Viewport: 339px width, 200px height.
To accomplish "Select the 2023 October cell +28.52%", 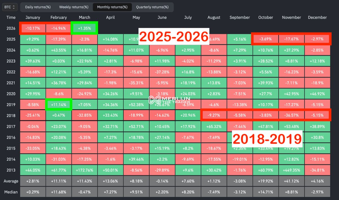I will pos(266,61).
